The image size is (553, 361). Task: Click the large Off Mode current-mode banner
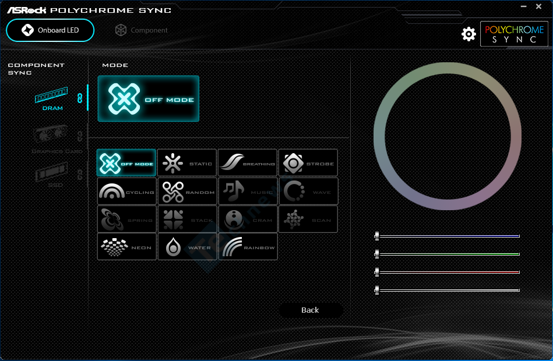point(149,99)
